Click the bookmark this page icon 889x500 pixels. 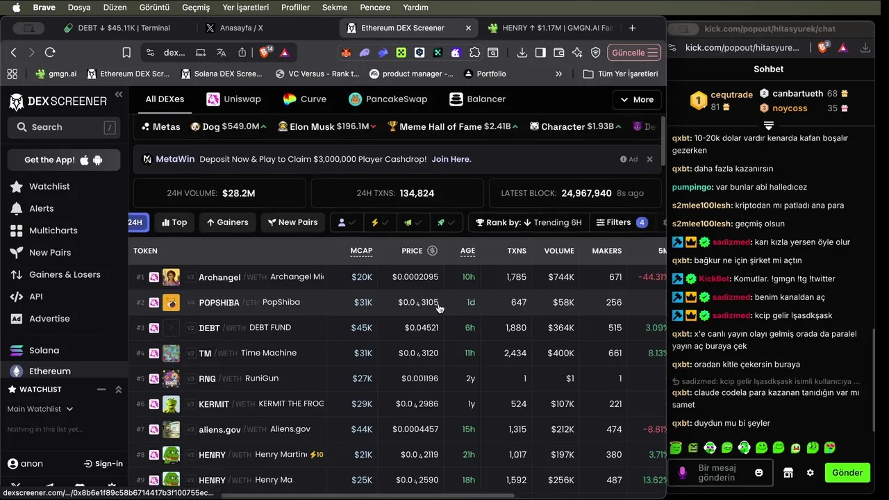coord(126,53)
